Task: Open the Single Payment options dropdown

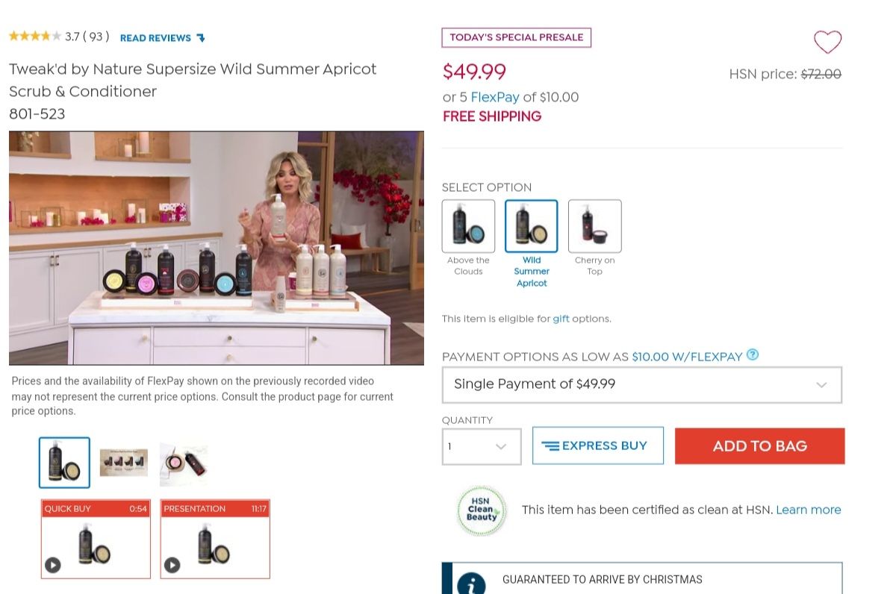Action: click(x=642, y=385)
